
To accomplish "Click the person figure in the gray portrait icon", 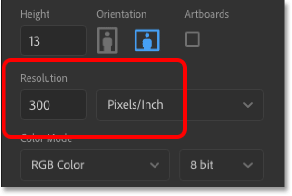I will tap(107, 42).
